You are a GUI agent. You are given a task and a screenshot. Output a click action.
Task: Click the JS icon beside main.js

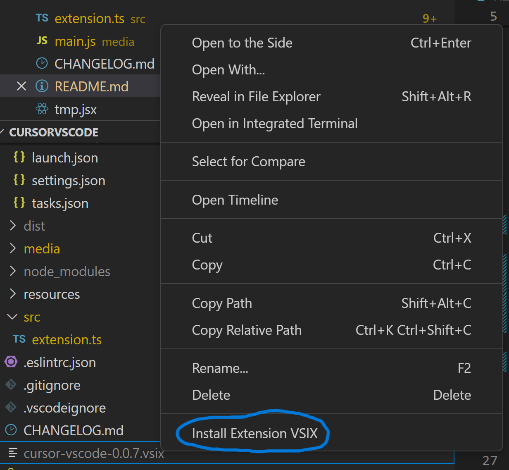(x=42, y=41)
